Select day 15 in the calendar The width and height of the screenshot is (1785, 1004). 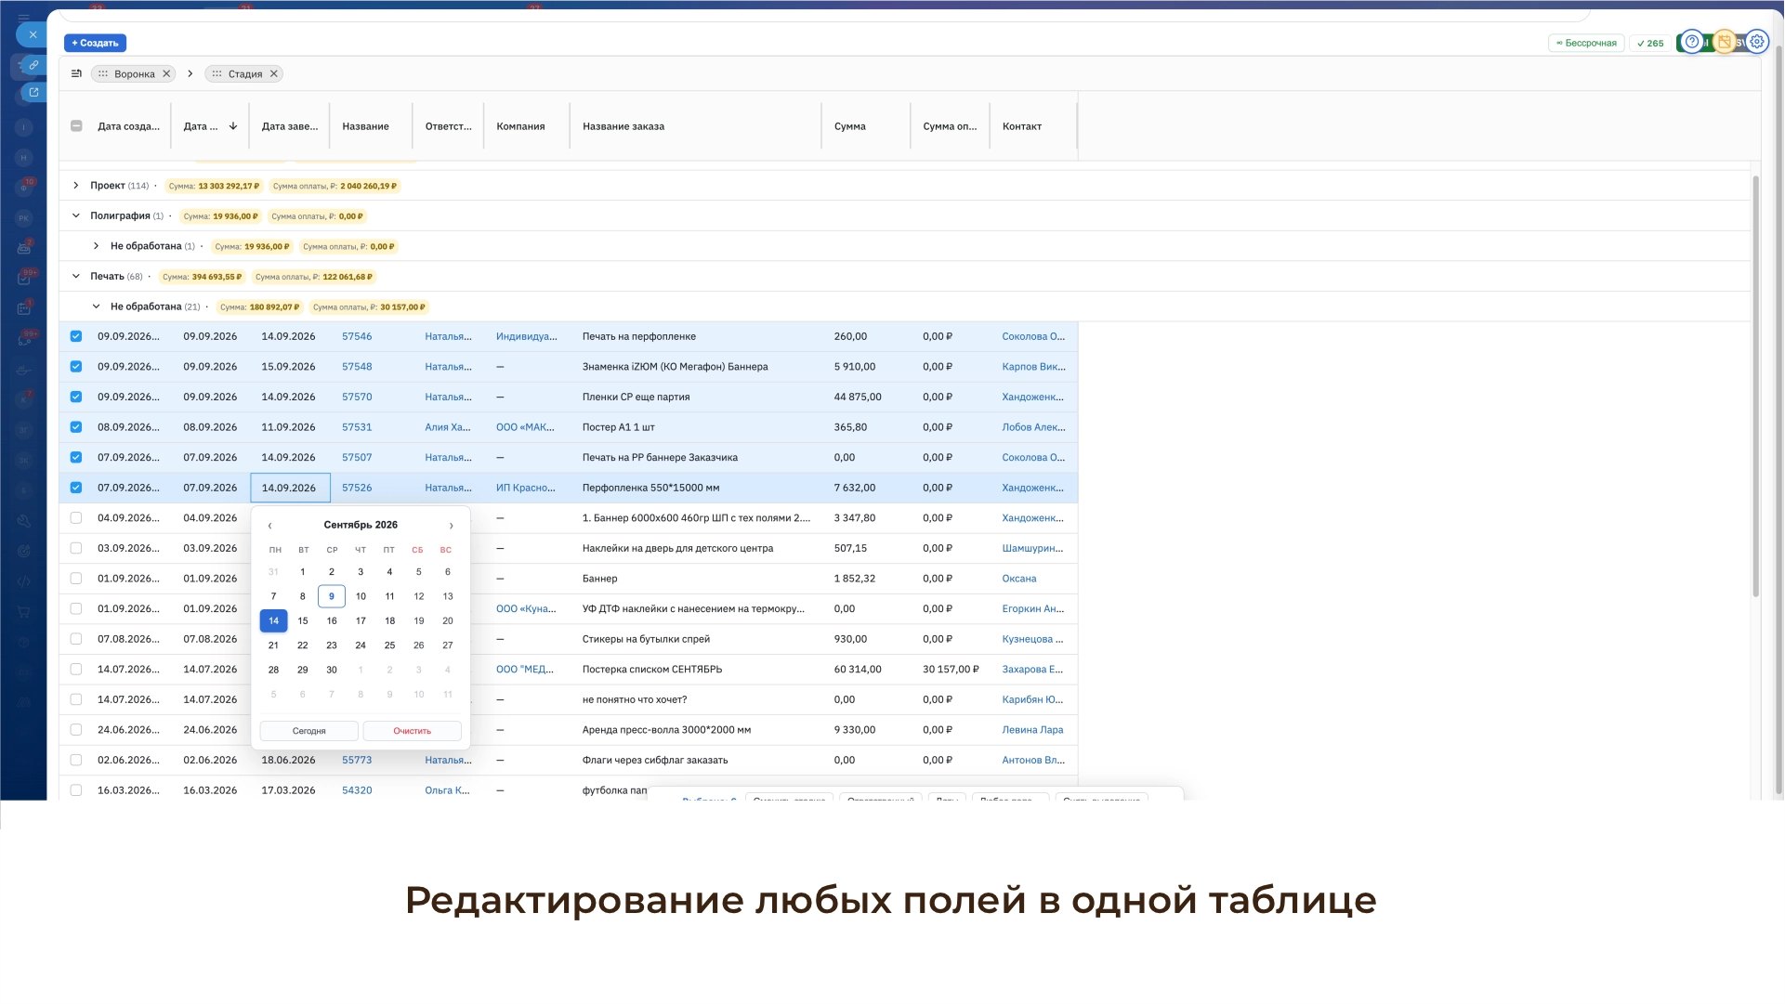[x=303, y=620]
